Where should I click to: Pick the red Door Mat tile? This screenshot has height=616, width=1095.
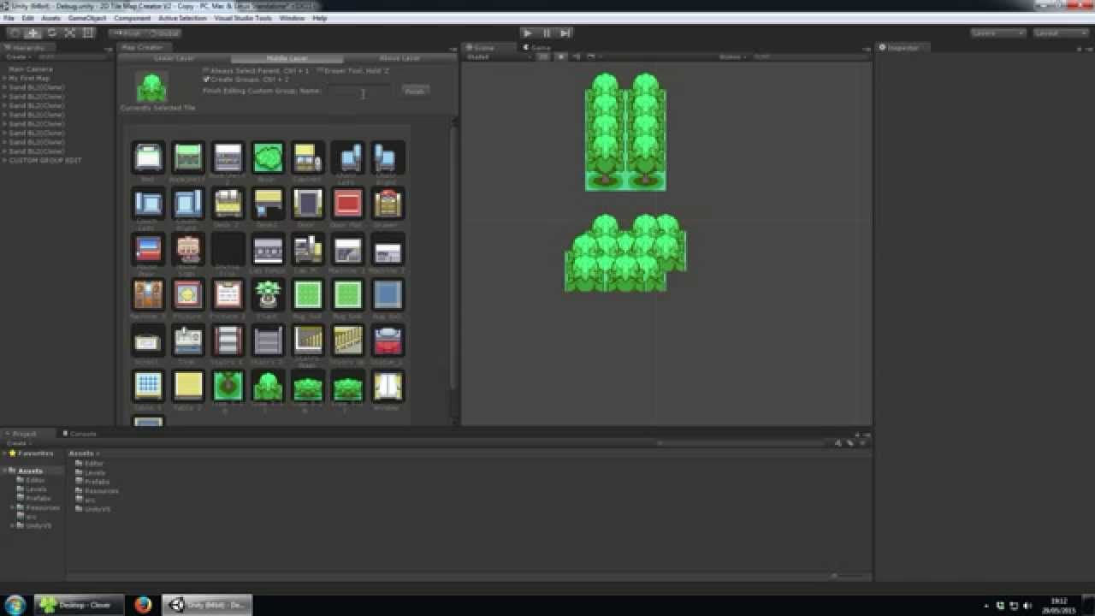point(348,204)
